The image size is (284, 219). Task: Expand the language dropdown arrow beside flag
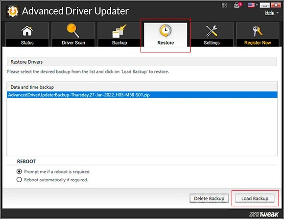click(257, 5)
